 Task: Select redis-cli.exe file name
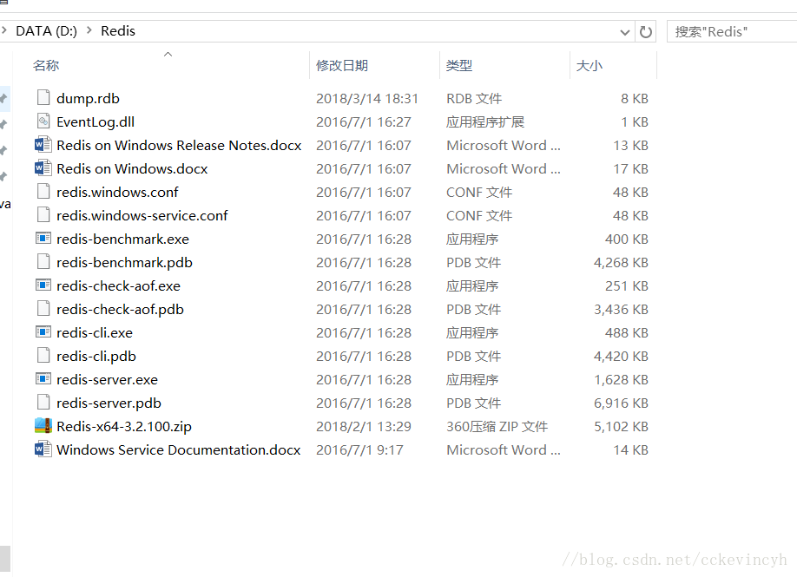click(x=95, y=332)
